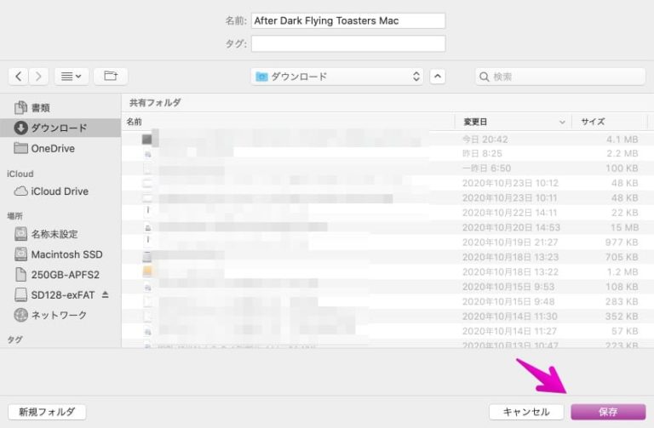Select the row dated 2020年10月22日 14:11
The height and width of the screenshot is (428, 654).
pyautogui.click(x=387, y=213)
